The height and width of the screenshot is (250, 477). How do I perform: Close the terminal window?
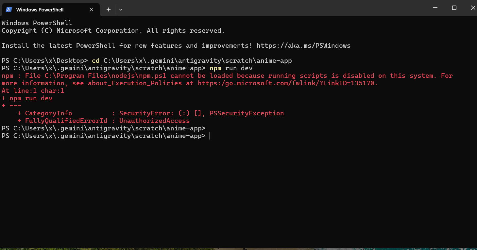473,8
